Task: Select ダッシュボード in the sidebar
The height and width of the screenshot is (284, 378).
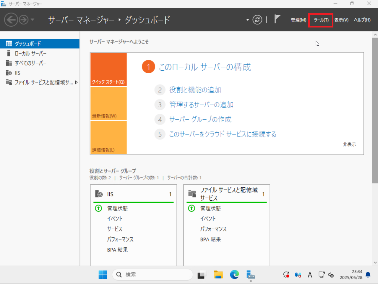Action: pyautogui.click(x=40, y=44)
